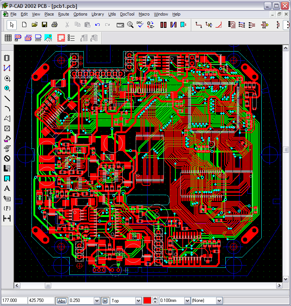Select the Place Field tool
The height and width of the screenshot is (306, 291).
[x=7, y=208]
